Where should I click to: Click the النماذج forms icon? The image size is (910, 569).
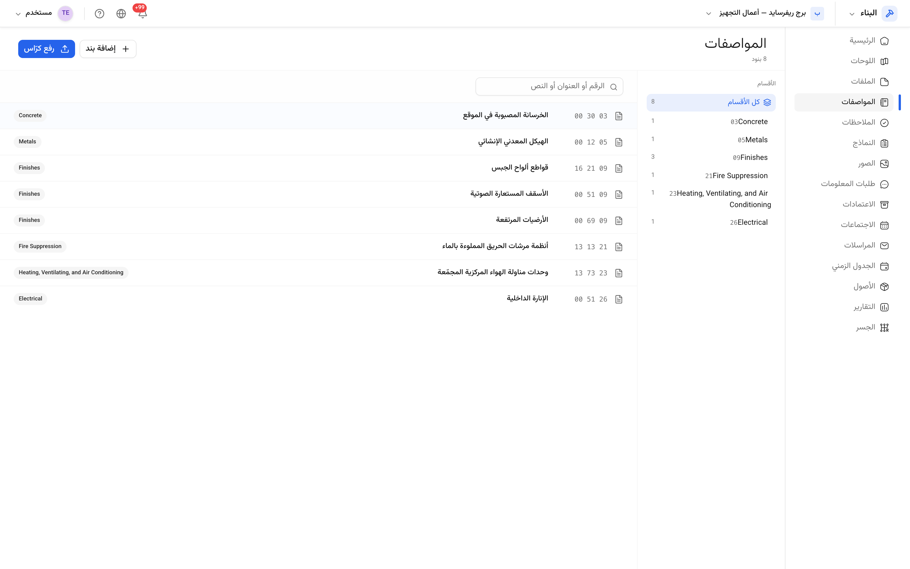tap(884, 143)
